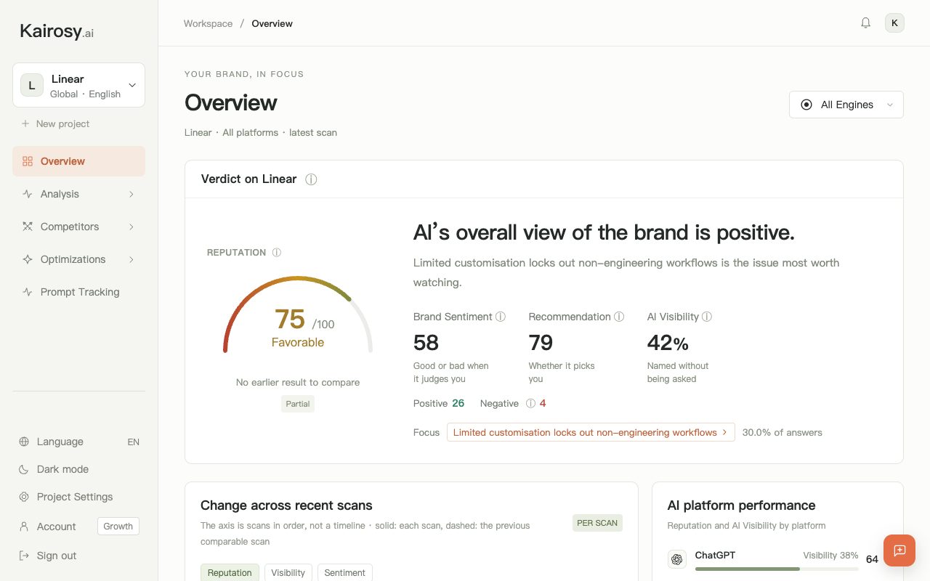Expand the Optimizations submenu chevron
Image resolution: width=930 pixels, height=581 pixels.
(132, 259)
